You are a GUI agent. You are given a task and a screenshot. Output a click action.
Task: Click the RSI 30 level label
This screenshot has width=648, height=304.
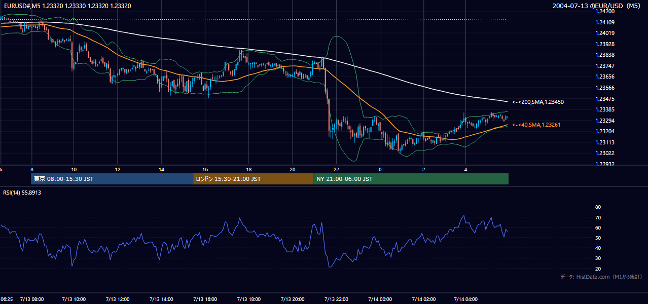point(598,258)
